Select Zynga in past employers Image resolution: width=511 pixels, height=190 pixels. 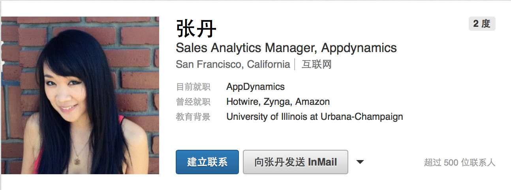276,102
